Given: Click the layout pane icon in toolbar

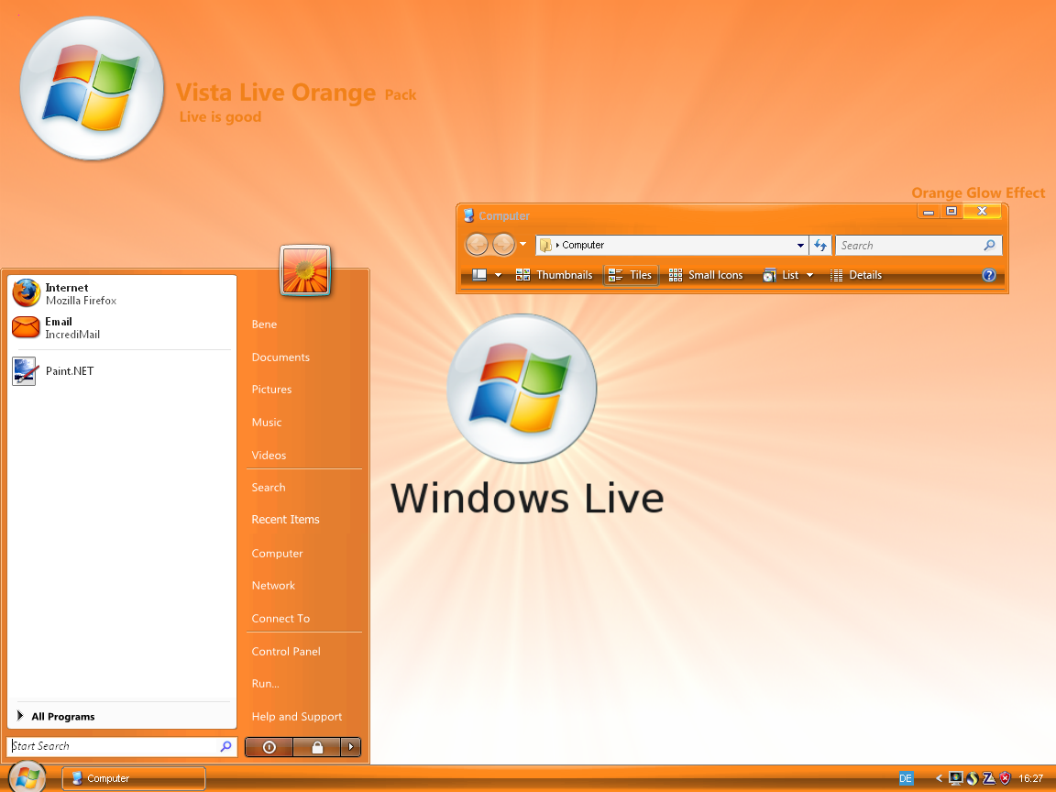Looking at the screenshot, I should tap(479, 275).
